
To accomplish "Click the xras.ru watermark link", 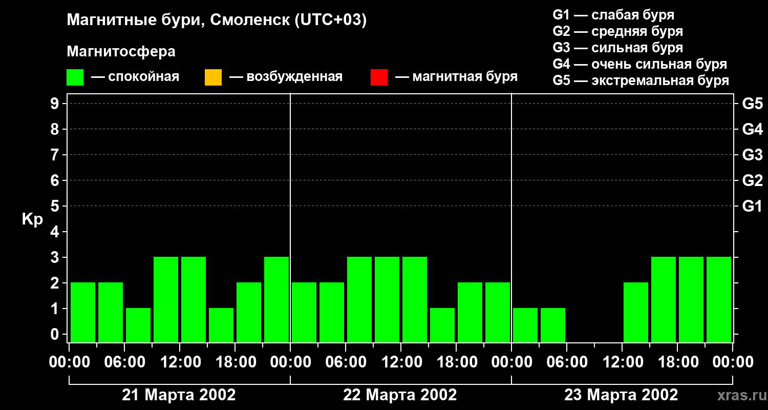I will click(x=739, y=395).
